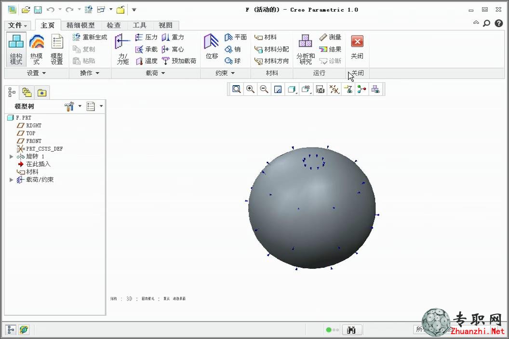Click last simulation entity display icon
This screenshot has width=509, height=339.
(375, 89)
